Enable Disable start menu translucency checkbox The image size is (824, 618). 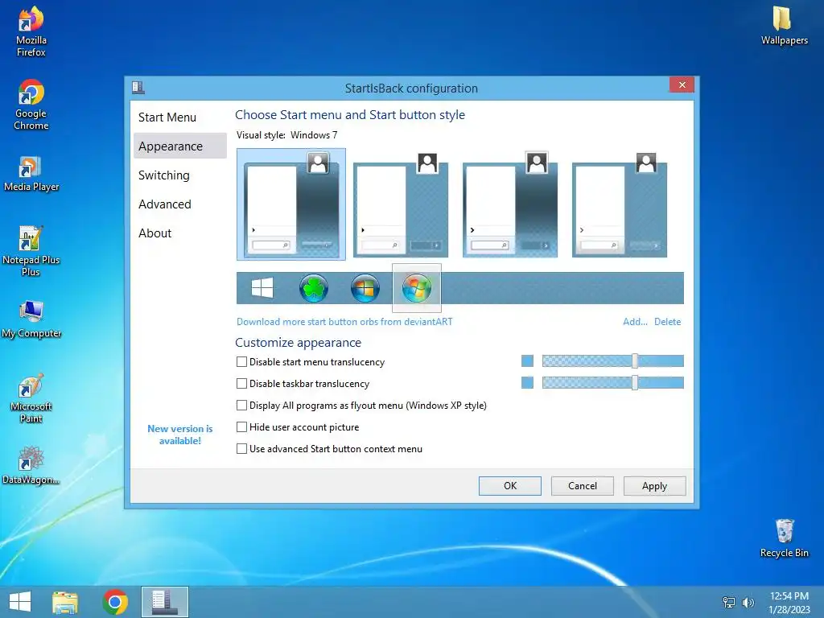(241, 361)
